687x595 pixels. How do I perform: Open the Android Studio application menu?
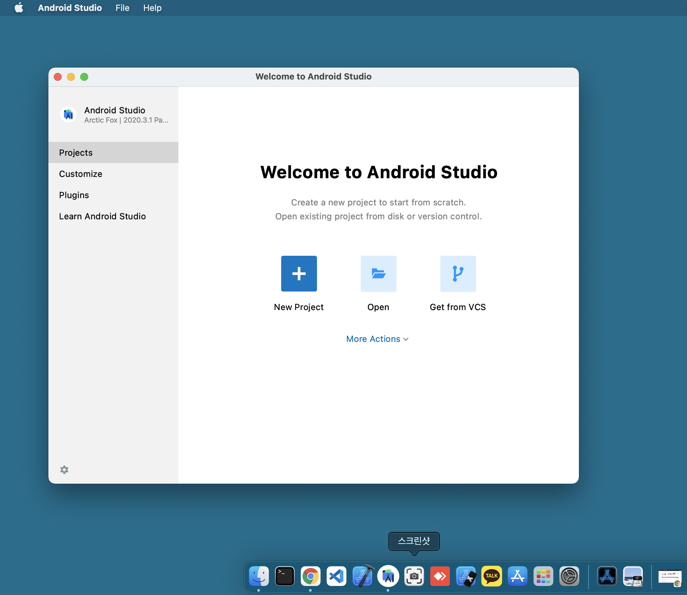(70, 8)
